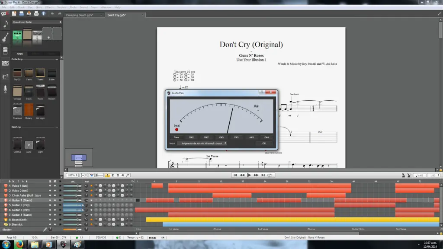This screenshot has width=443, height=249.
Task: Open the tuner Input device dropdown
Action: point(202,144)
